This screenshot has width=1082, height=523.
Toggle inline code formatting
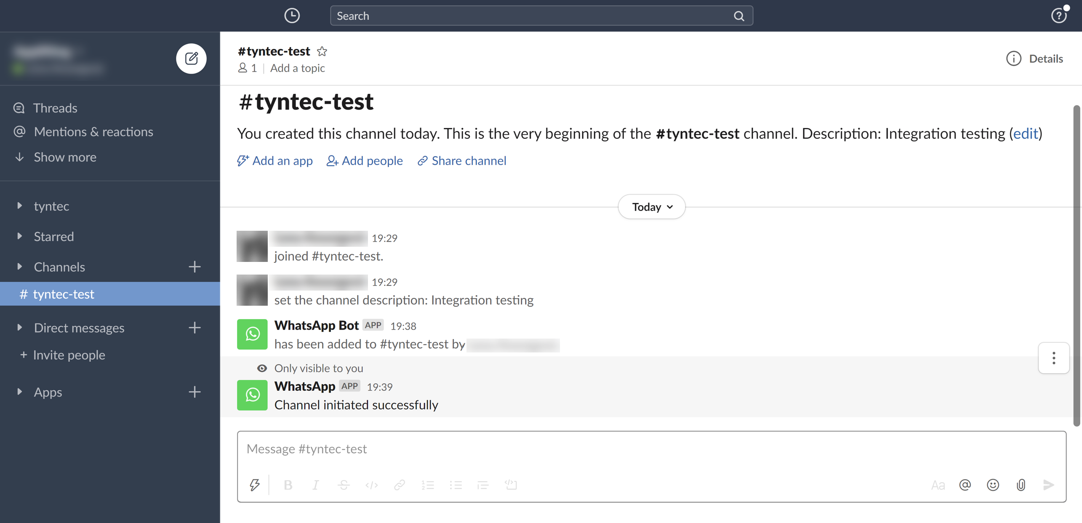click(371, 485)
